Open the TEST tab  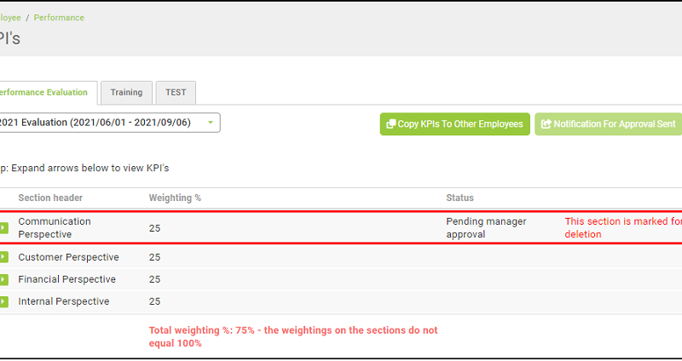pyautogui.click(x=176, y=93)
